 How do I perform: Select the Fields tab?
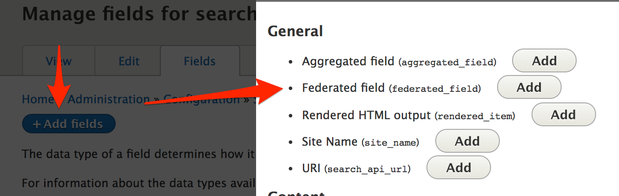200,61
